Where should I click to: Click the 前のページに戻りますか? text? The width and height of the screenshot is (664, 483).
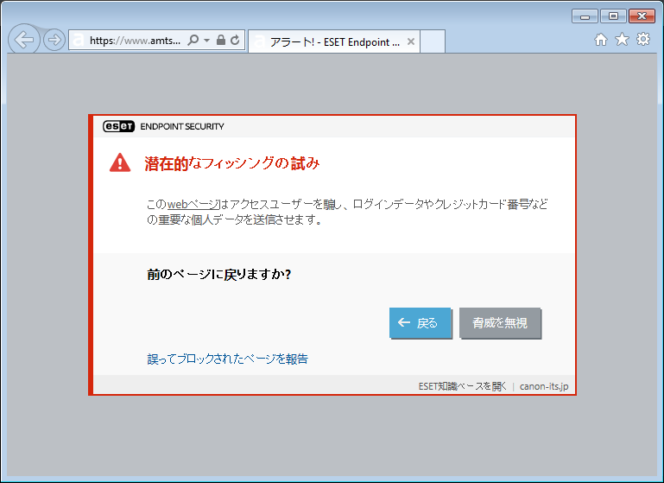point(219,275)
